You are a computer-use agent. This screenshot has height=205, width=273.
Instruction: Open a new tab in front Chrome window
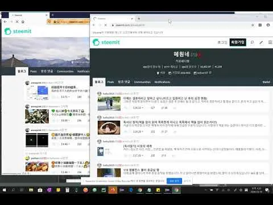[x=139, y=19]
